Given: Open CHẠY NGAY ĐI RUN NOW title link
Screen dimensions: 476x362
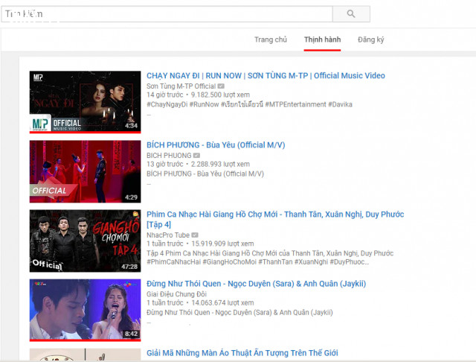Looking at the screenshot, I should (x=266, y=76).
